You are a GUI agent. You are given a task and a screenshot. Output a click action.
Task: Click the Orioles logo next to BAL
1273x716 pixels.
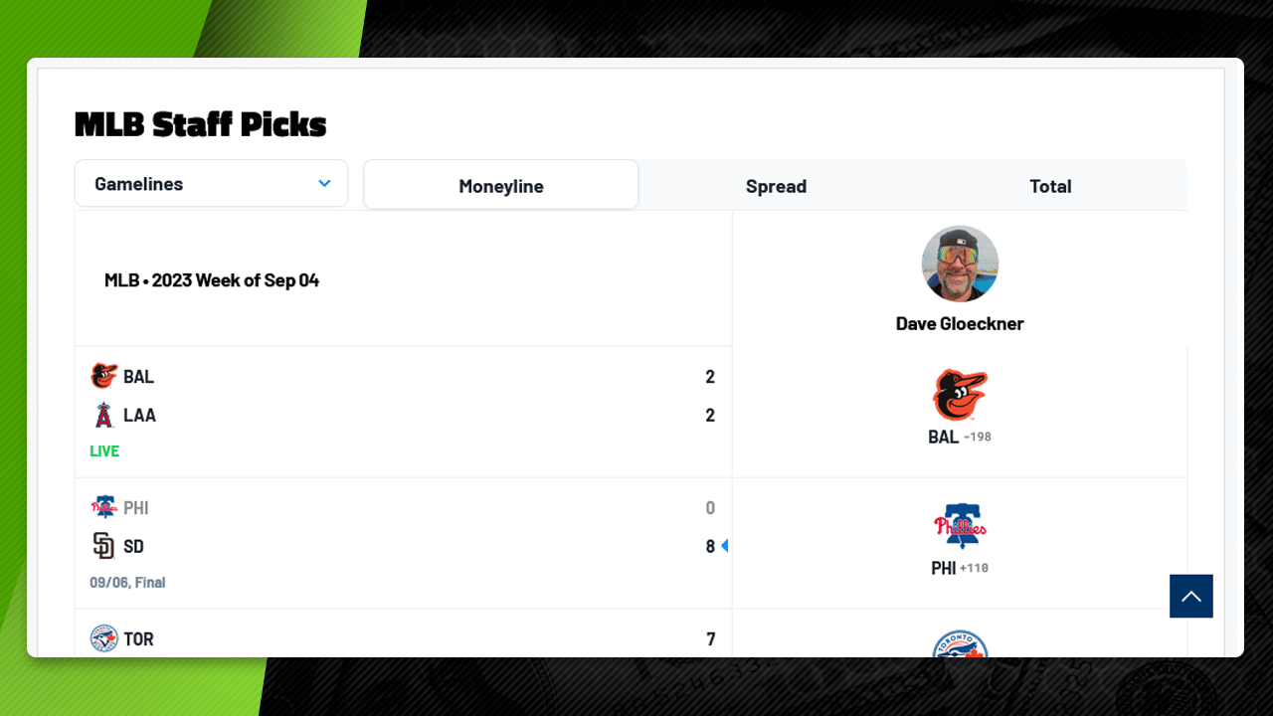103,376
